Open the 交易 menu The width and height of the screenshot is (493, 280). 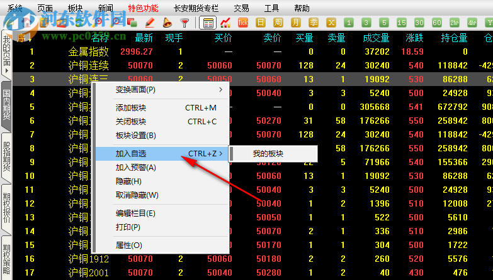coord(241,8)
